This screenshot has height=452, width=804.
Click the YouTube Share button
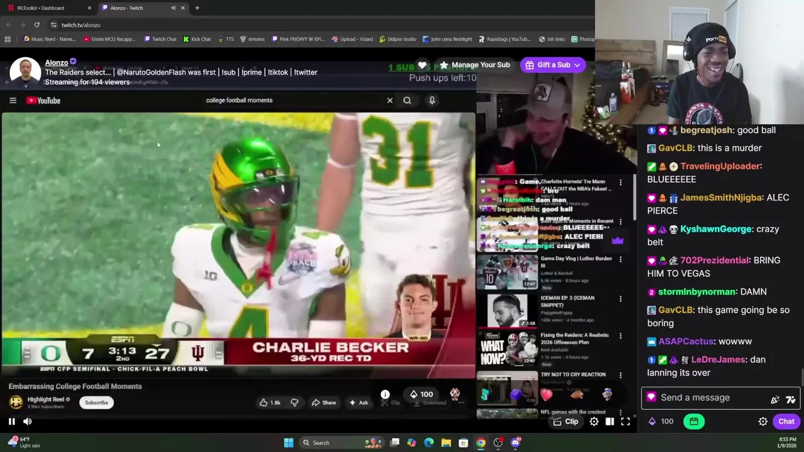tap(323, 402)
